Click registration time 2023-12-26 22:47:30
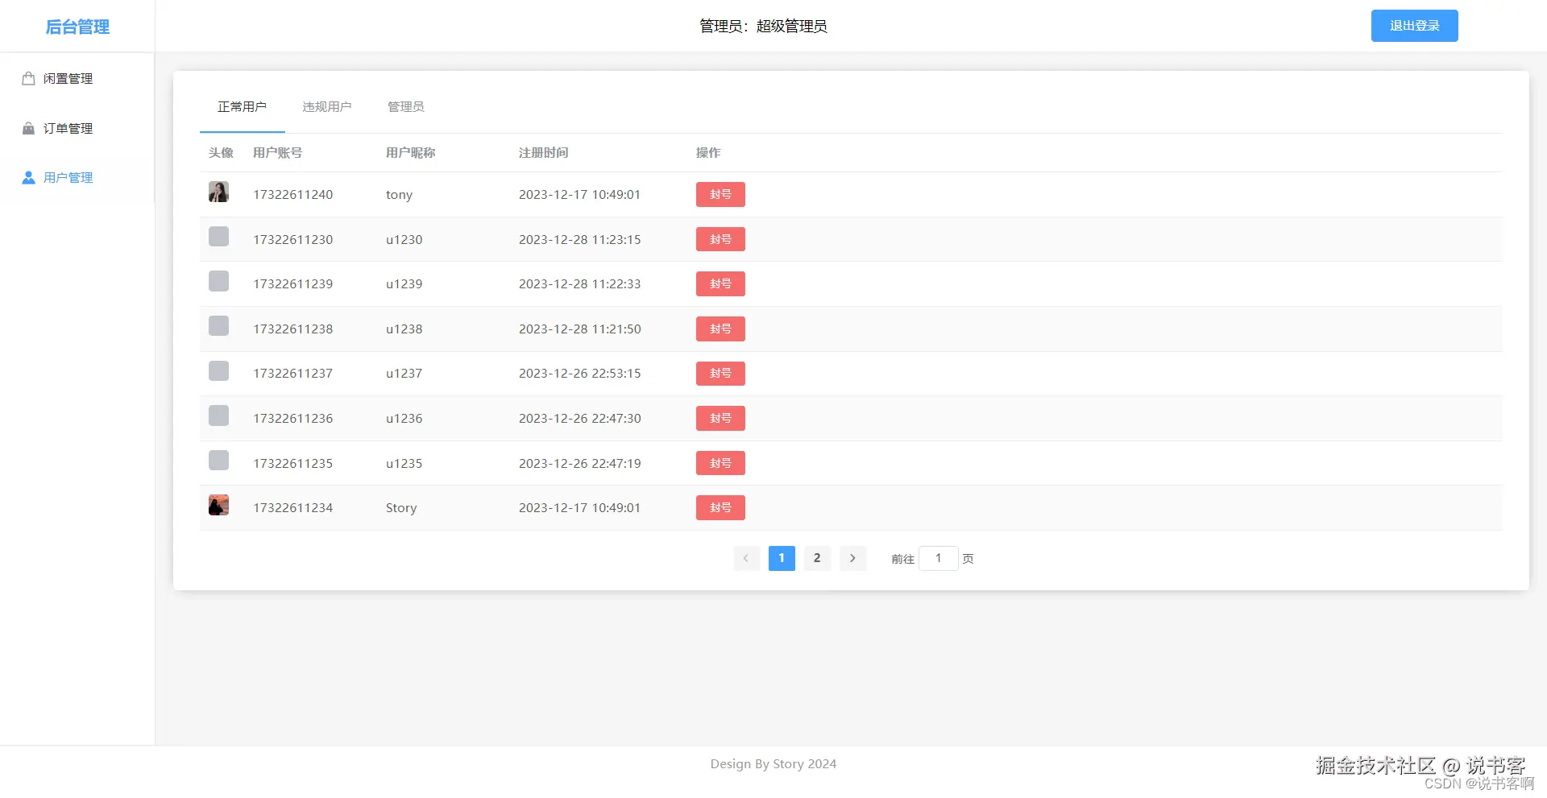Screen dimensions: 1547x798 (x=580, y=418)
